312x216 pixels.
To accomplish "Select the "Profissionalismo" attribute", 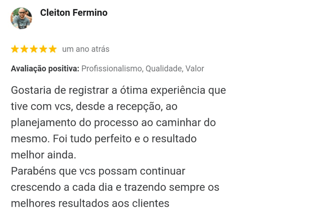I will point(111,69).
